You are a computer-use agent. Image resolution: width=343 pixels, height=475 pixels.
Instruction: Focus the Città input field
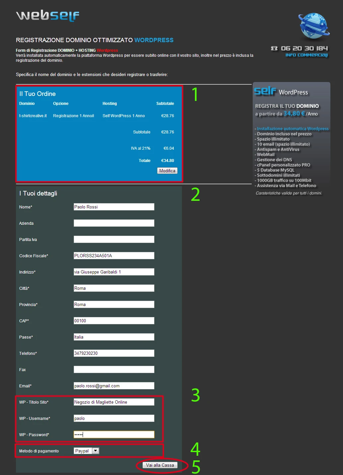(x=114, y=288)
